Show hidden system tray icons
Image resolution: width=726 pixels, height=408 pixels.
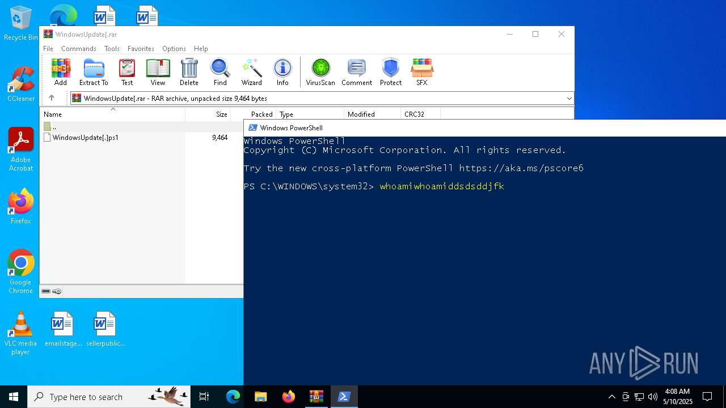(611, 397)
